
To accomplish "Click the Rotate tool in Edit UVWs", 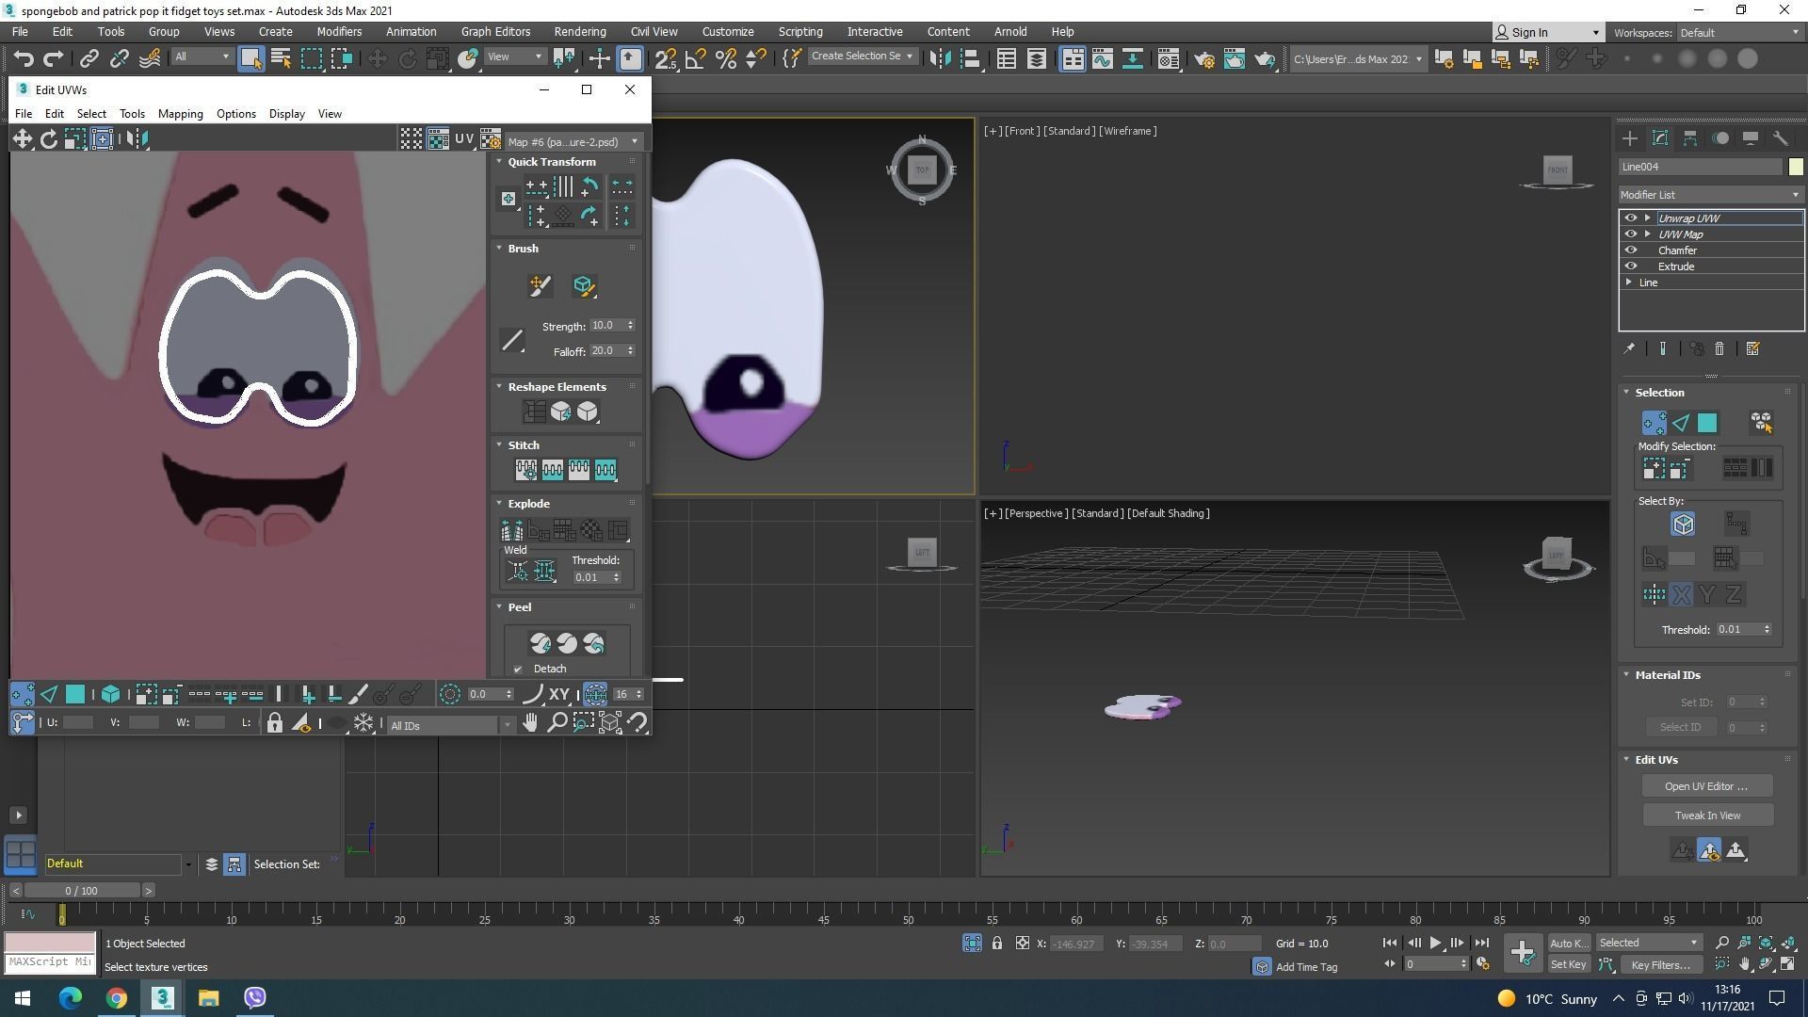I will click(48, 139).
